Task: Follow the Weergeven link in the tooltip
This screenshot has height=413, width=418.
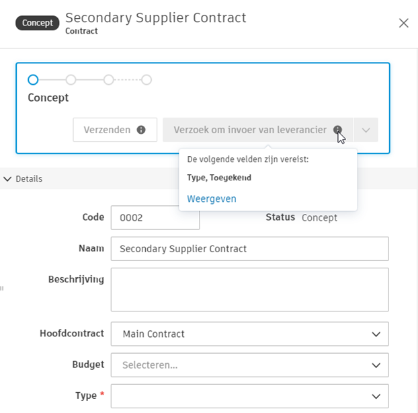Action: click(212, 198)
